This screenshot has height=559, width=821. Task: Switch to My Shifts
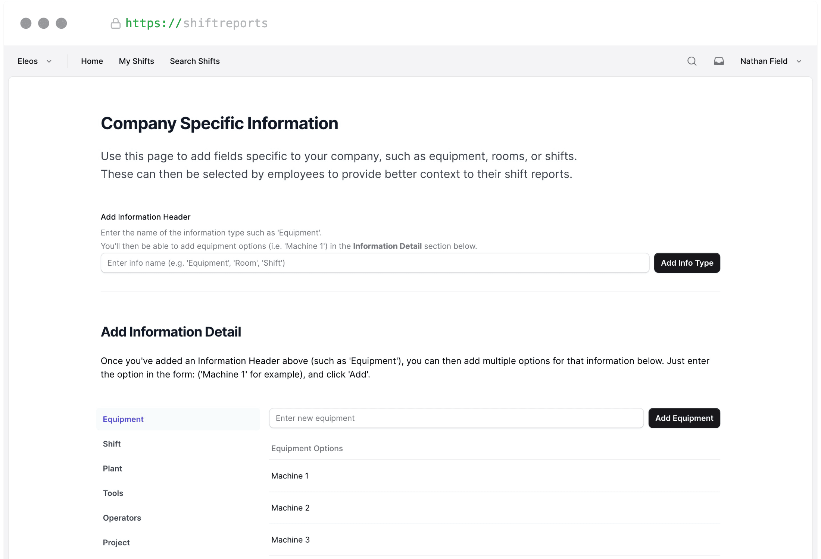click(x=136, y=61)
